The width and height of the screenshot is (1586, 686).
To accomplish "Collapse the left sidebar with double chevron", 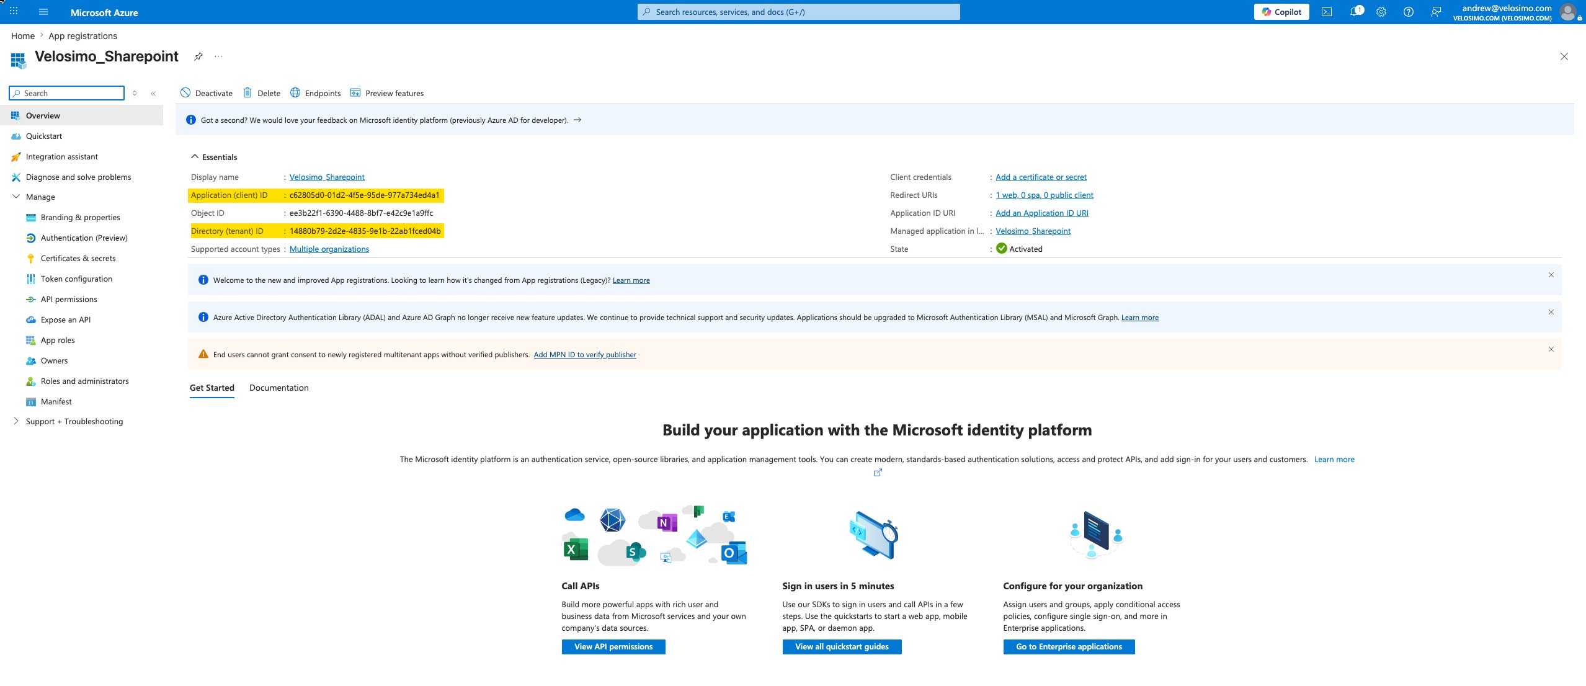I will point(153,93).
